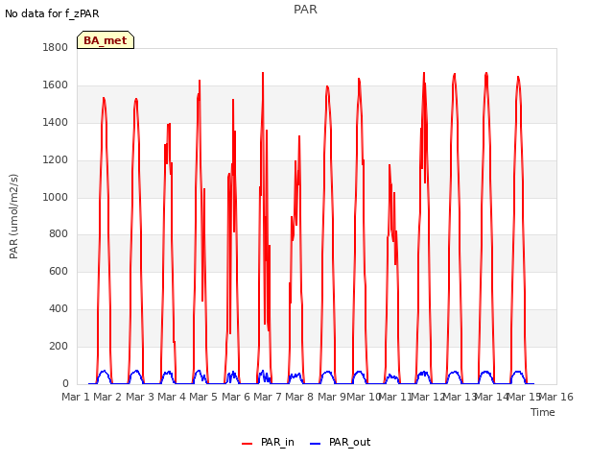The image size is (614, 461).
Task: Click the 200 y-axis tick label
Action: 59,346
